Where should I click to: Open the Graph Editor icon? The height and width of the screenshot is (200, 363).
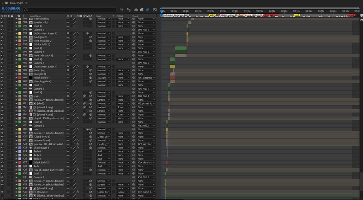coord(155,10)
